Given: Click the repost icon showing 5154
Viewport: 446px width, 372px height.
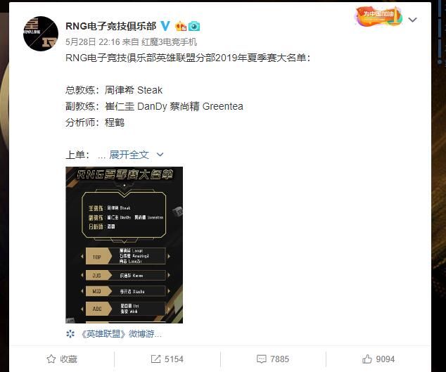Looking at the screenshot, I should click(x=155, y=359).
